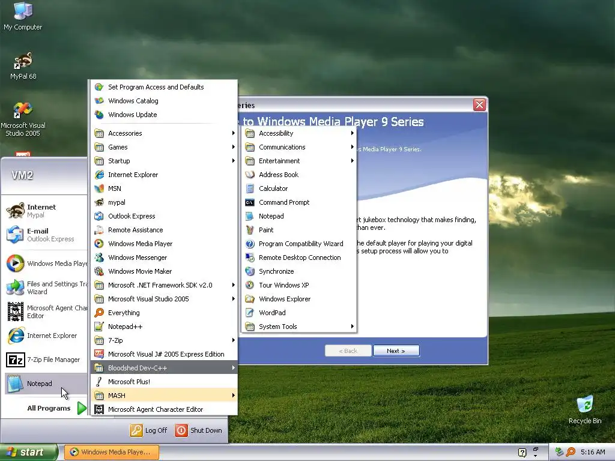Click the Notepad icon in Accessories submenu

tap(250, 216)
